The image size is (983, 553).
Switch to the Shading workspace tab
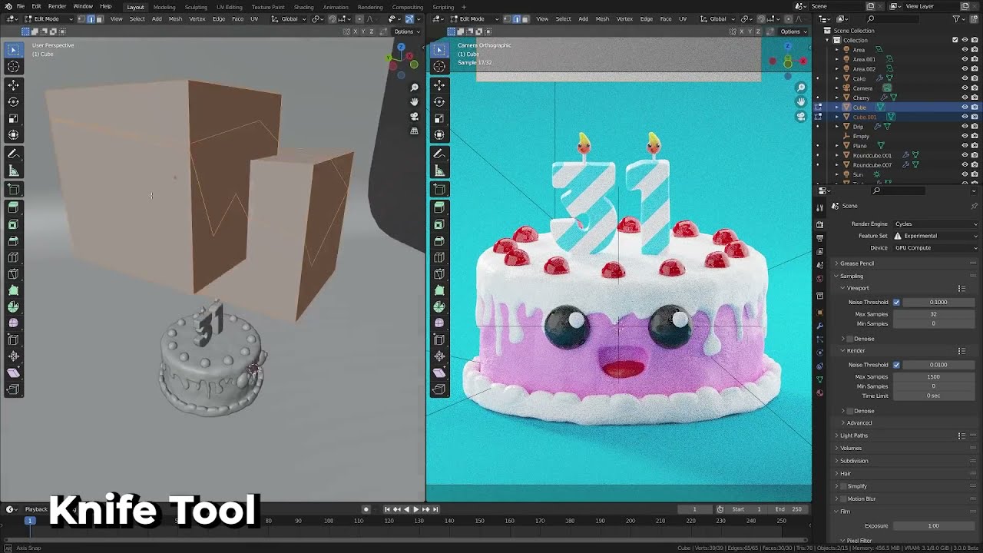coord(303,7)
